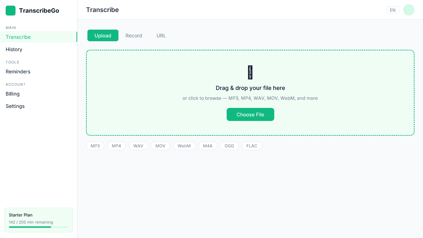Click the upload icon in the drop zone
This screenshot has height=238, width=423.
[250, 72]
